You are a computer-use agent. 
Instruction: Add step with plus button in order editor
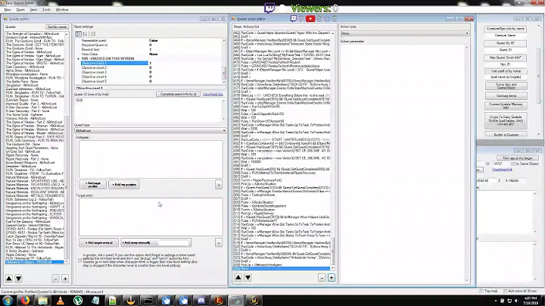(332, 277)
